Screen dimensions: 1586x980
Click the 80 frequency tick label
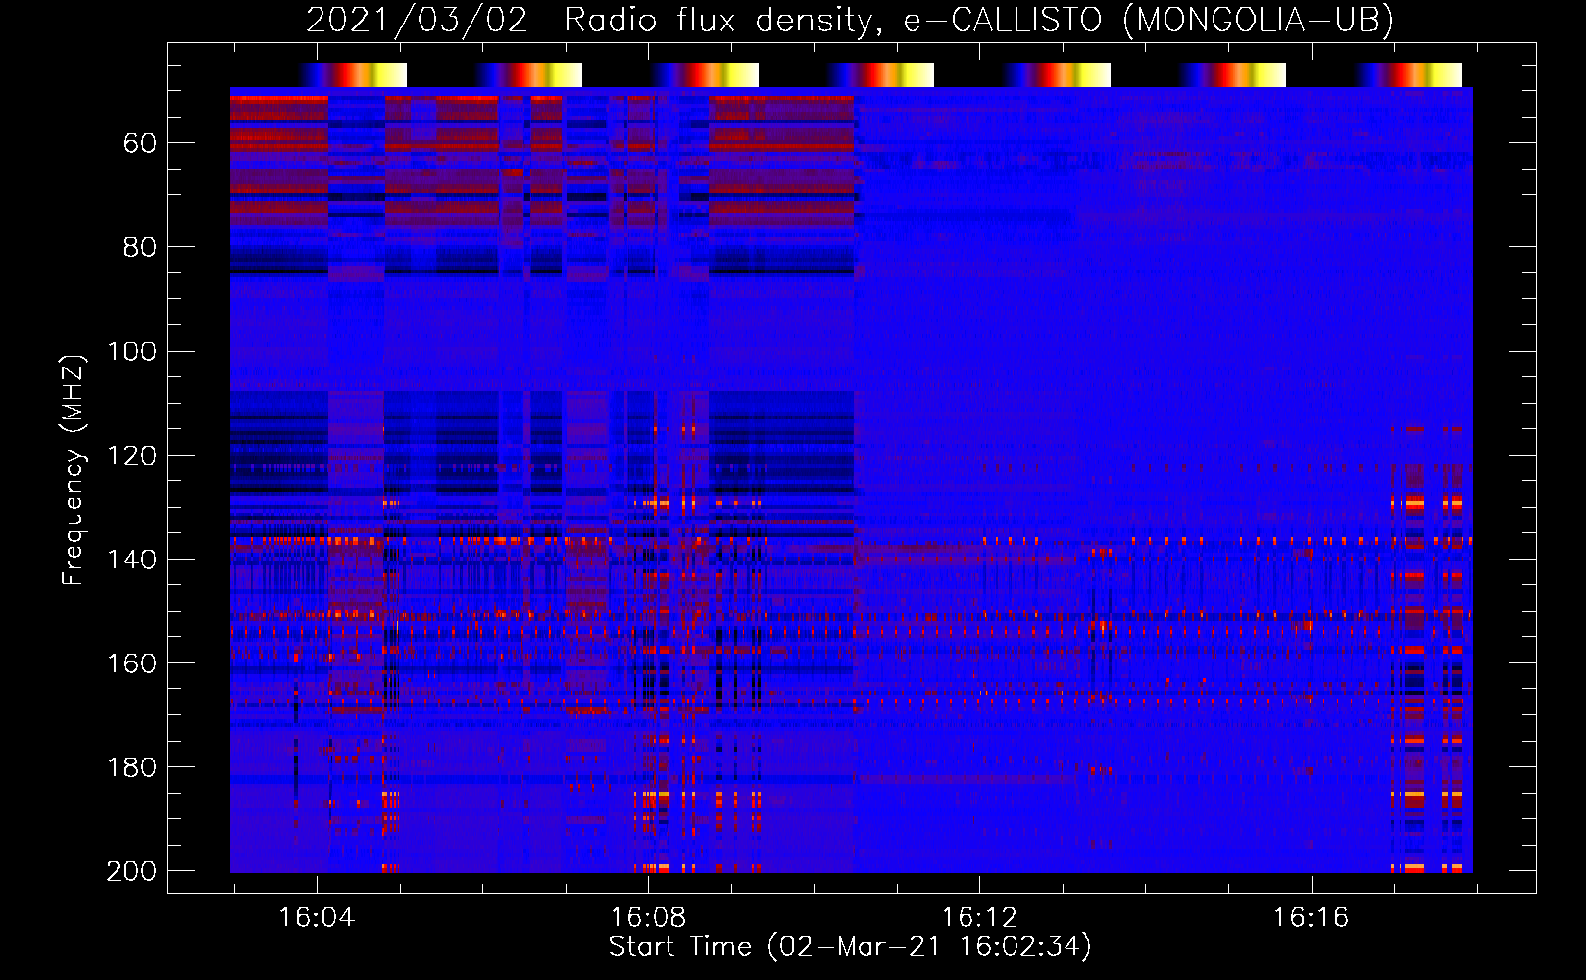click(140, 248)
